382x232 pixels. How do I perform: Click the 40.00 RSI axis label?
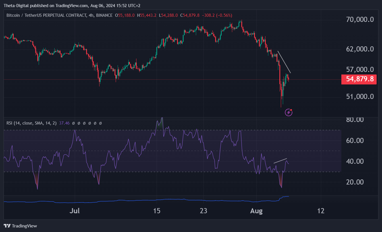(x=355, y=161)
